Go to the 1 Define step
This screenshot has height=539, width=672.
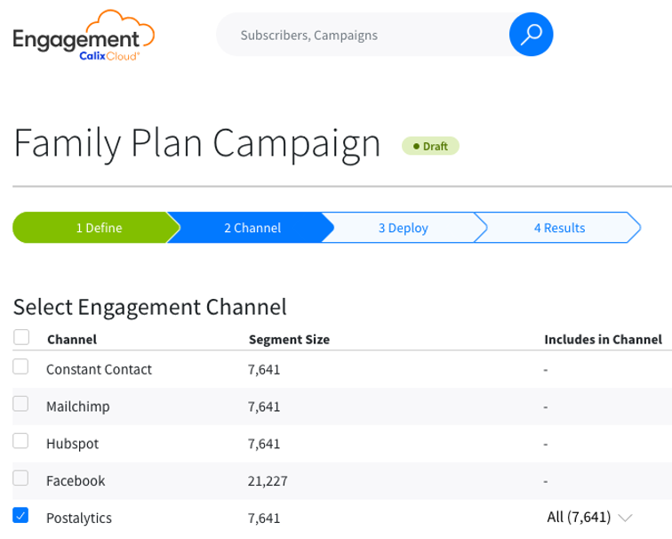(x=97, y=228)
